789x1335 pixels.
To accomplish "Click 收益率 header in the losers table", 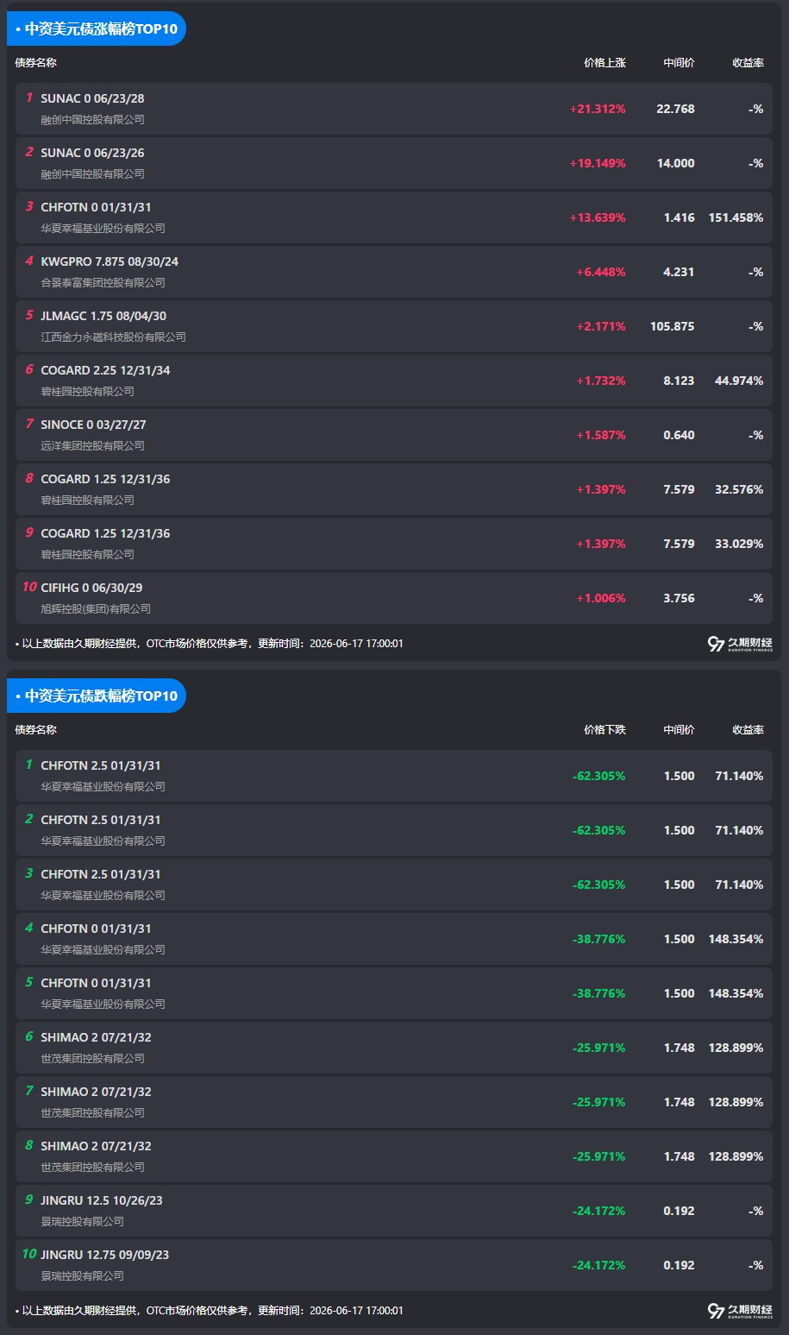I will point(748,730).
